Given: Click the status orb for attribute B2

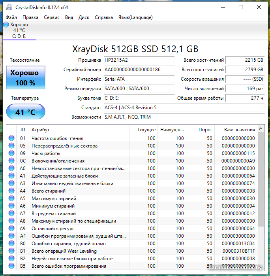Looking at the screenshot, I should click(11, 258).
